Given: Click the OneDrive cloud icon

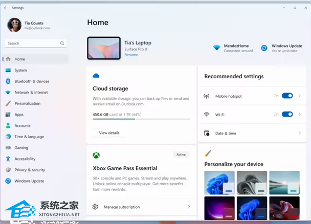Looking at the screenshot, I should [96, 76].
